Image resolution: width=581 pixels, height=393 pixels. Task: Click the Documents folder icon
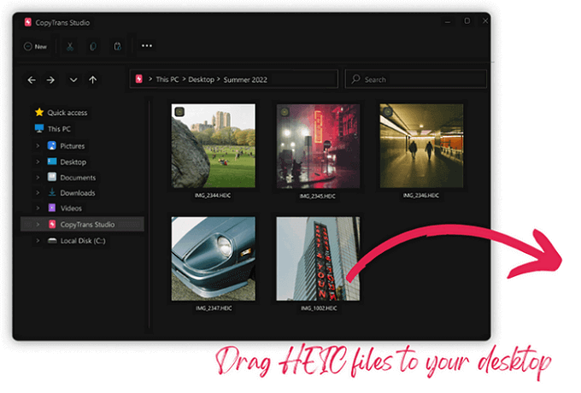52,177
